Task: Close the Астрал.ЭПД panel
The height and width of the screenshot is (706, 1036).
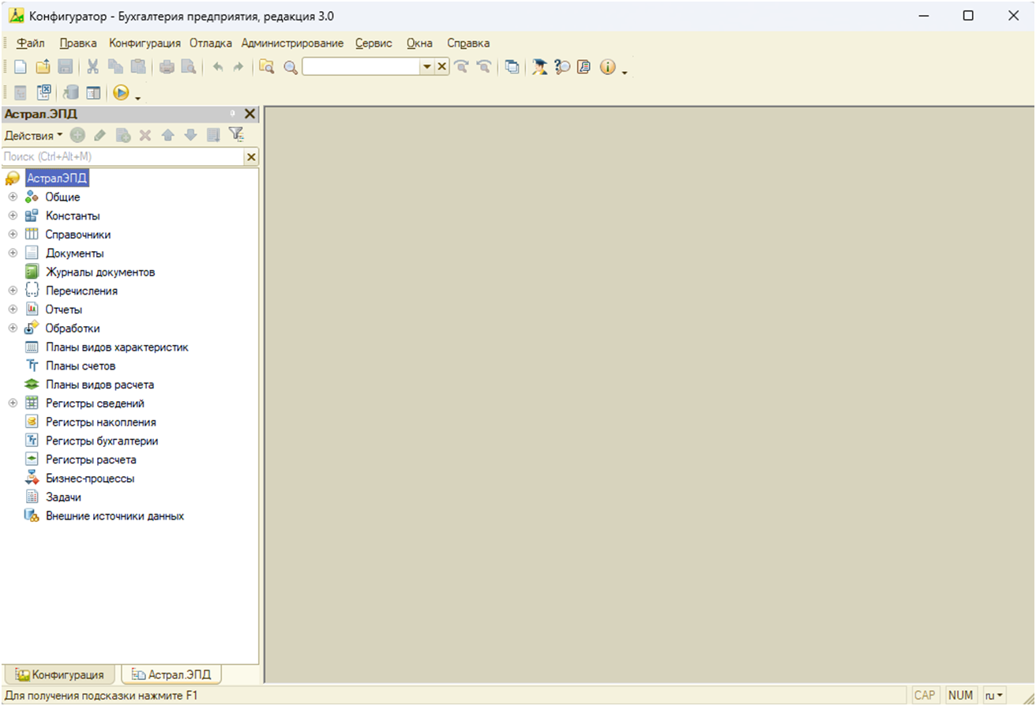Action: point(250,115)
